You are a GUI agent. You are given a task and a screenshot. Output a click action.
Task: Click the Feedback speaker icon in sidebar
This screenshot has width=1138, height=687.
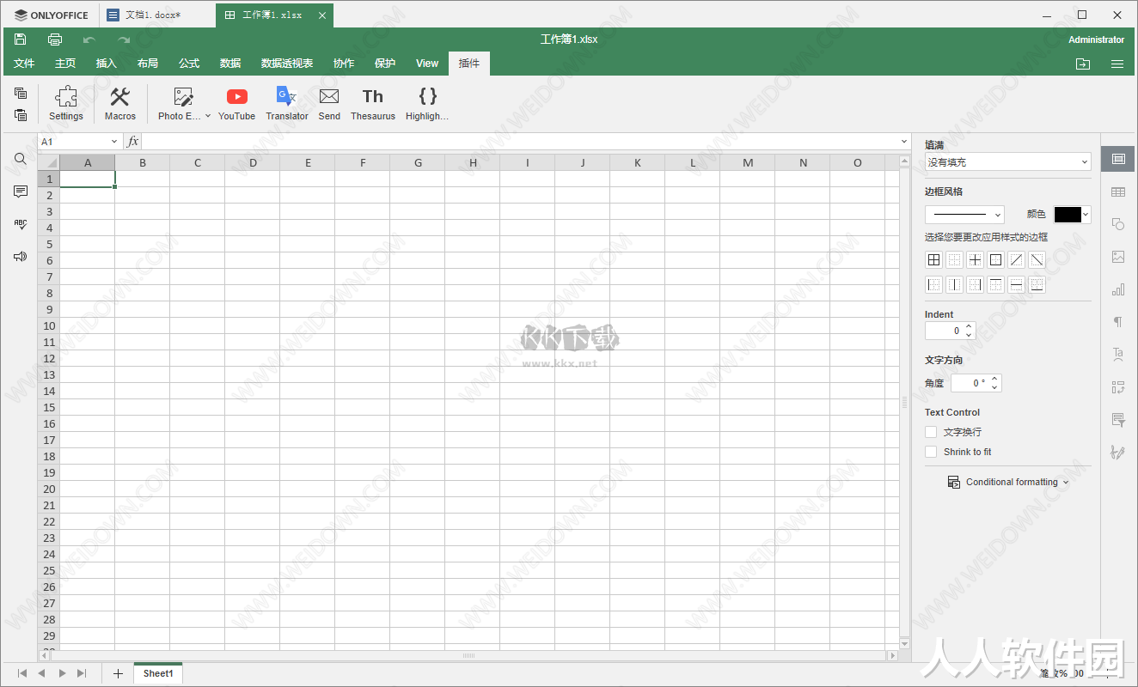pyautogui.click(x=21, y=256)
